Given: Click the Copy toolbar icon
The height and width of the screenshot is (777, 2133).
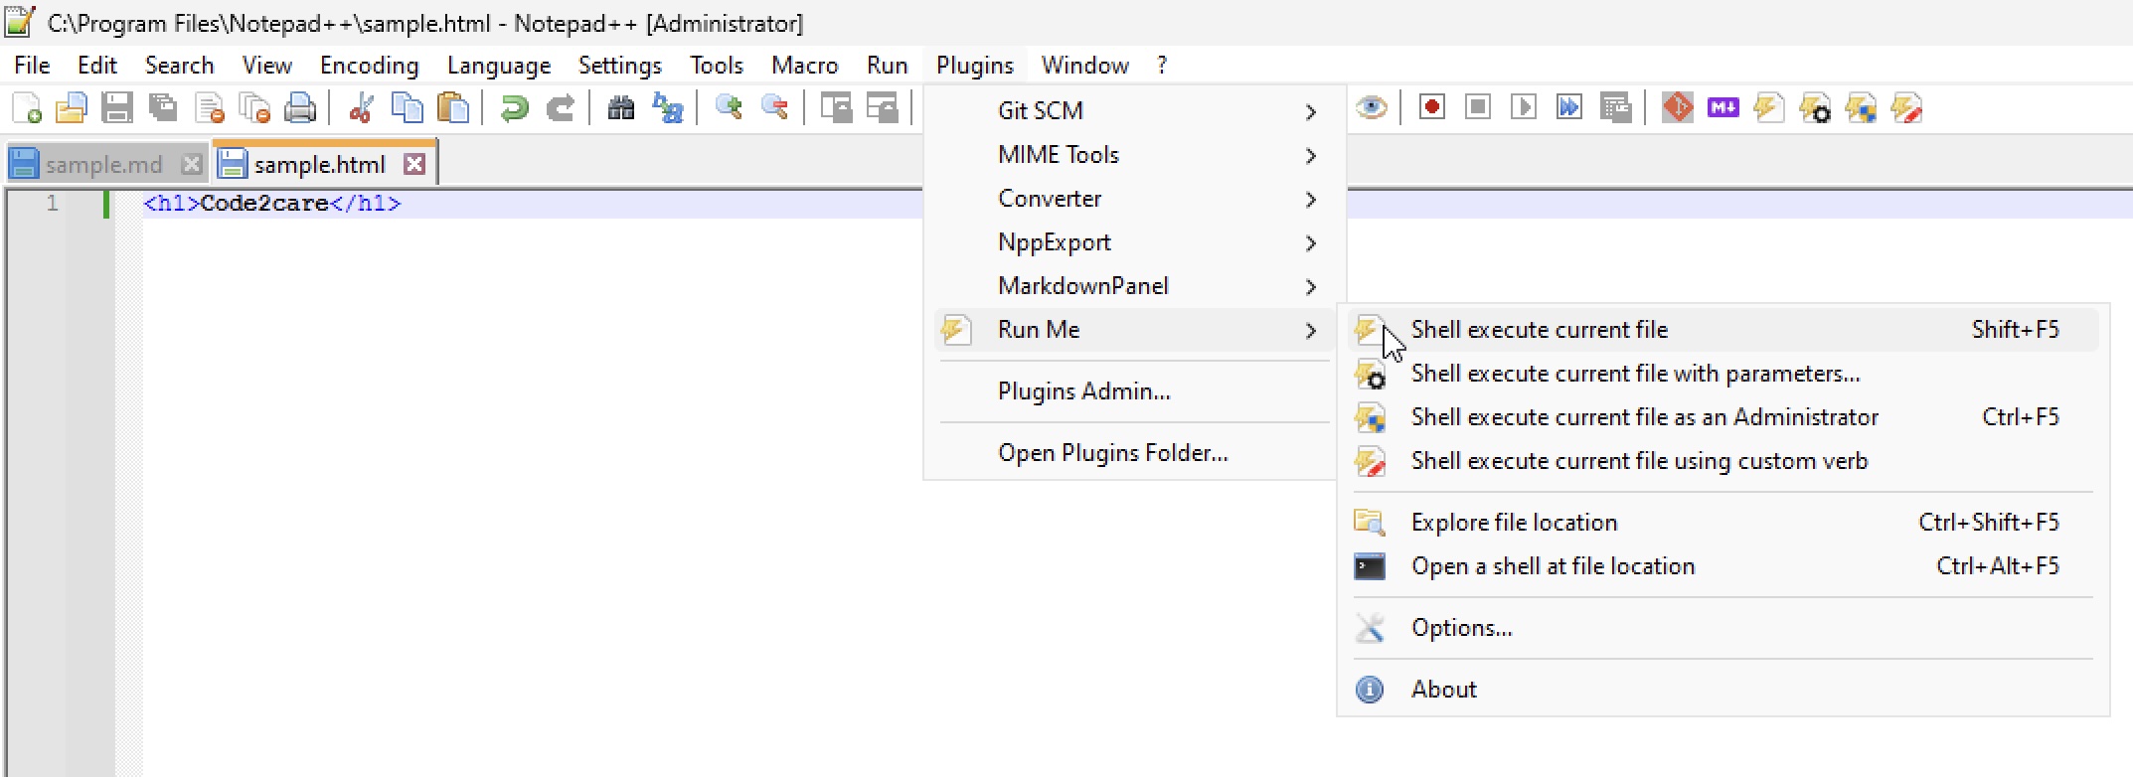Looking at the screenshot, I should tap(408, 107).
